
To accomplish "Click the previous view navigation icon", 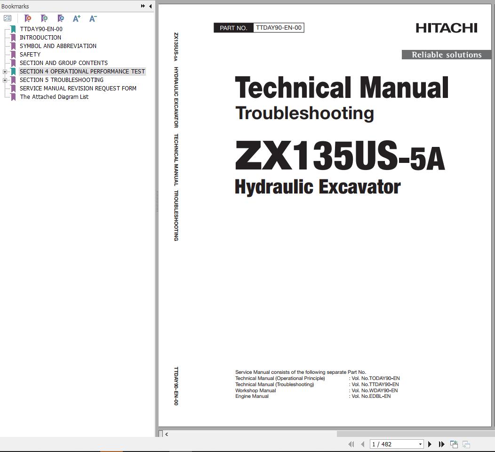I will tap(454, 444).
